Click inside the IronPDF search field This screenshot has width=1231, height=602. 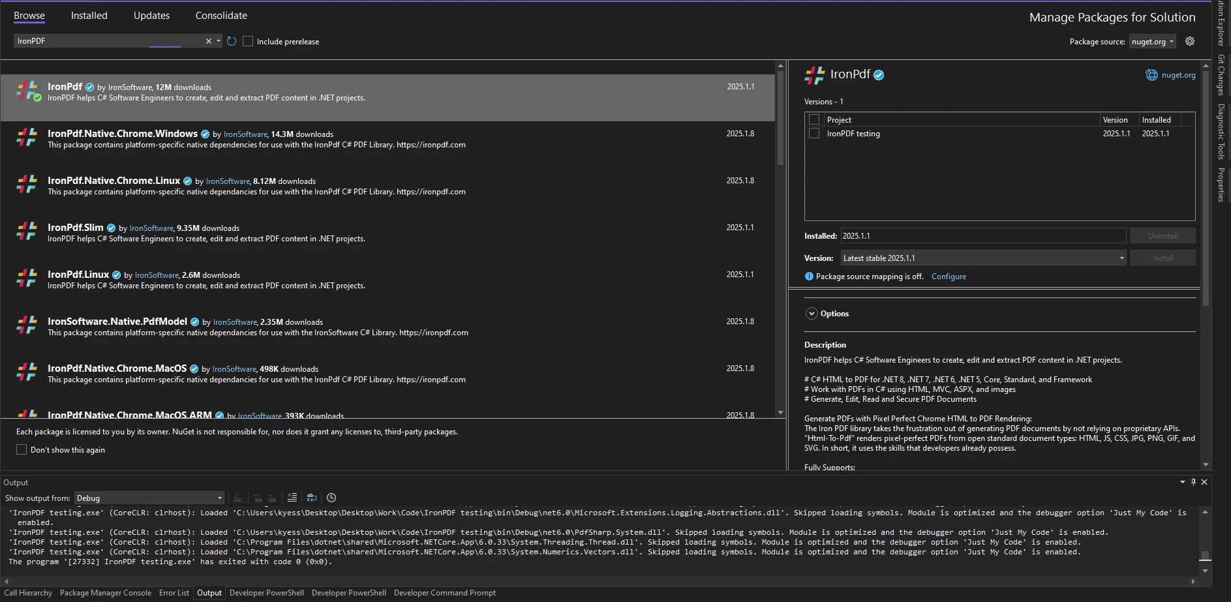click(x=108, y=41)
